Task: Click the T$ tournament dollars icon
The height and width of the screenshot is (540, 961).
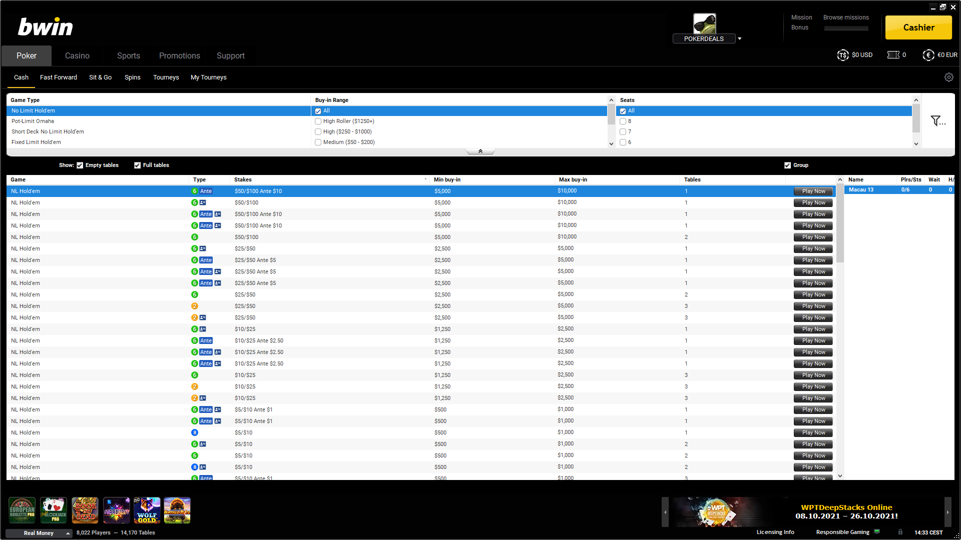Action: click(x=842, y=55)
